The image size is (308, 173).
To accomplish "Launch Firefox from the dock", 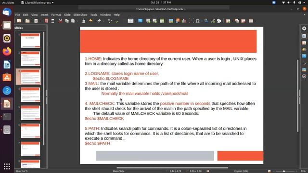I will click(x=7, y=51).
